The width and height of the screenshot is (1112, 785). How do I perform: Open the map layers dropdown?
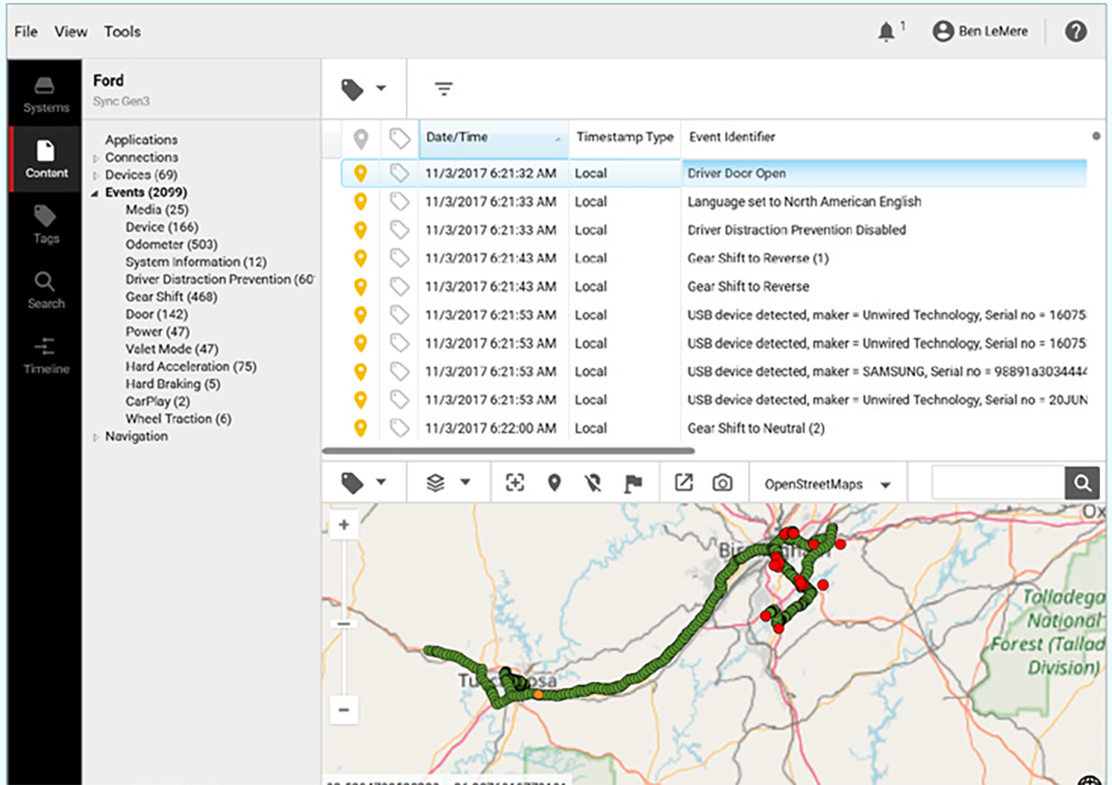(449, 483)
